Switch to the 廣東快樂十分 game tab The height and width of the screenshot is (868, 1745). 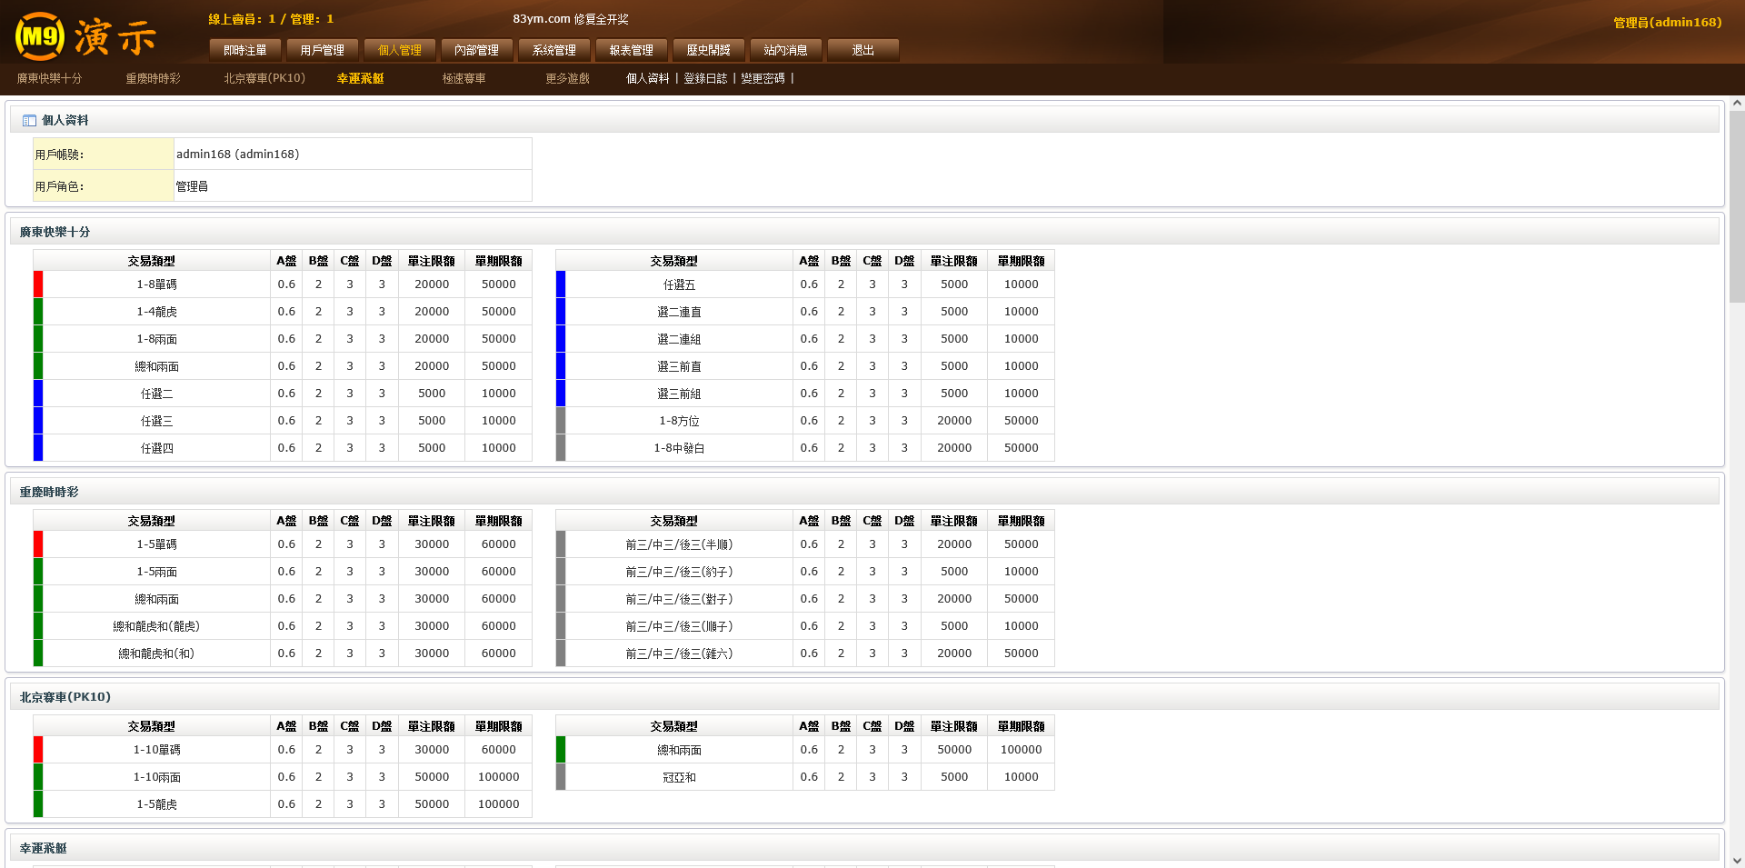click(49, 79)
